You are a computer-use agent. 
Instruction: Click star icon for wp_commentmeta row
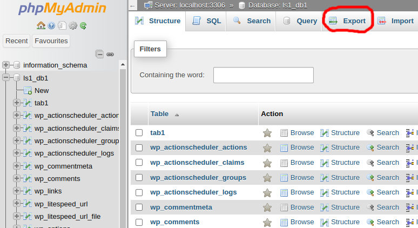tap(267, 207)
